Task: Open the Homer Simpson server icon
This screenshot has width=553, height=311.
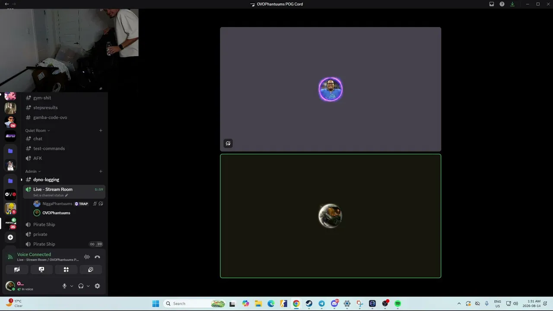Action: click(10, 209)
